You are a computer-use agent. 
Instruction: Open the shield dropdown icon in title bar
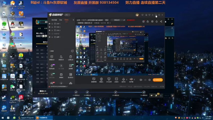(149, 15)
